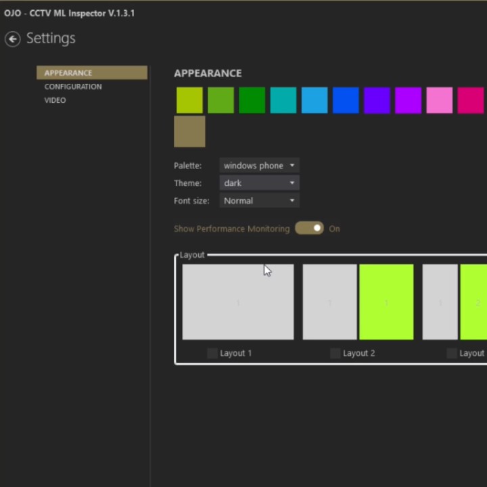The image size is (487, 487).
Task: Switch to the Configuration settings section
Action: tap(73, 87)
